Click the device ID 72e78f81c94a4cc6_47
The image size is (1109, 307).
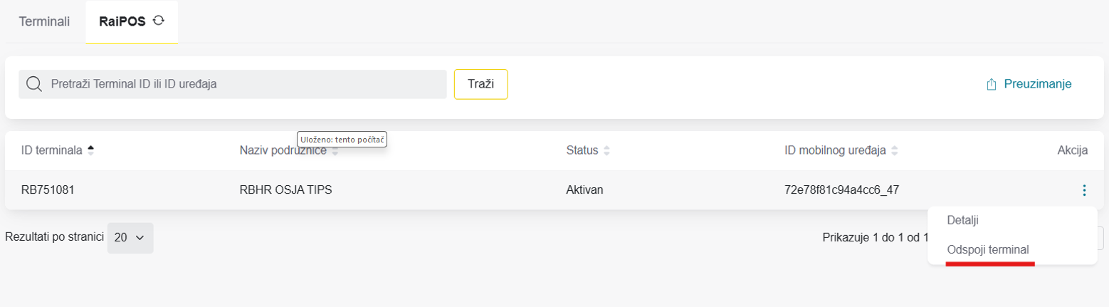click(847, 190)
